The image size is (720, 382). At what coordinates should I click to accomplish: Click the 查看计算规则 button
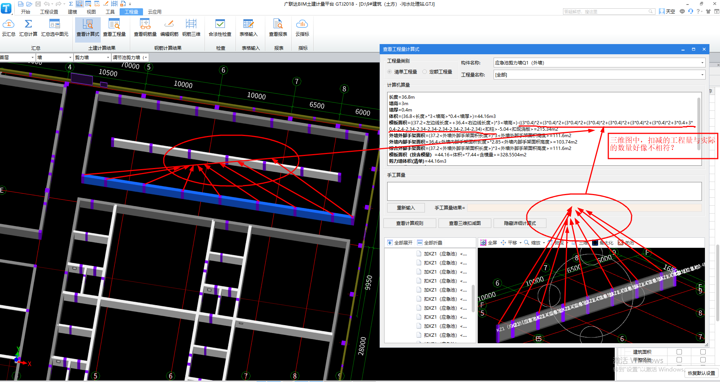409,223
